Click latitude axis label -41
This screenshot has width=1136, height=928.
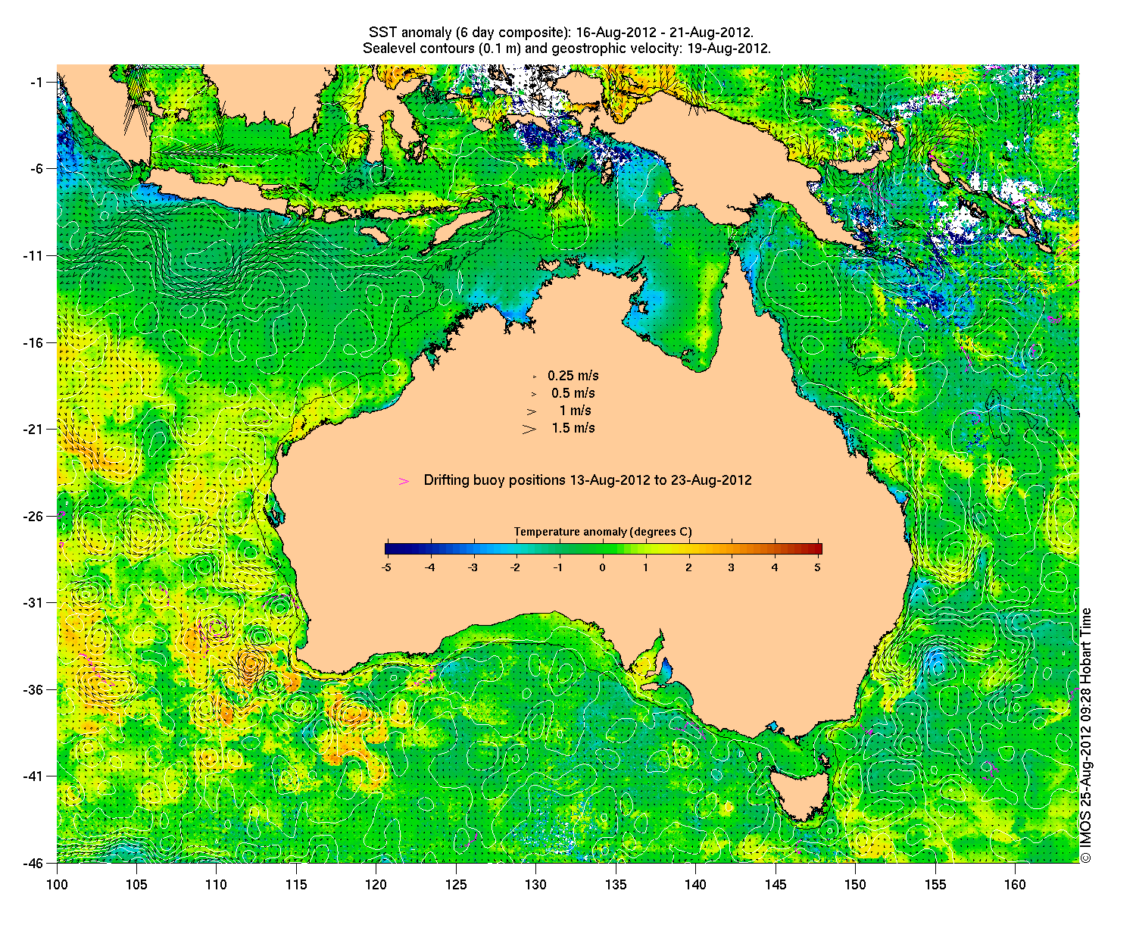pos(33,776)
